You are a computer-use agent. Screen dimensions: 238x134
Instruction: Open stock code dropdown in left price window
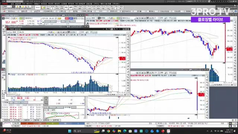11,18
